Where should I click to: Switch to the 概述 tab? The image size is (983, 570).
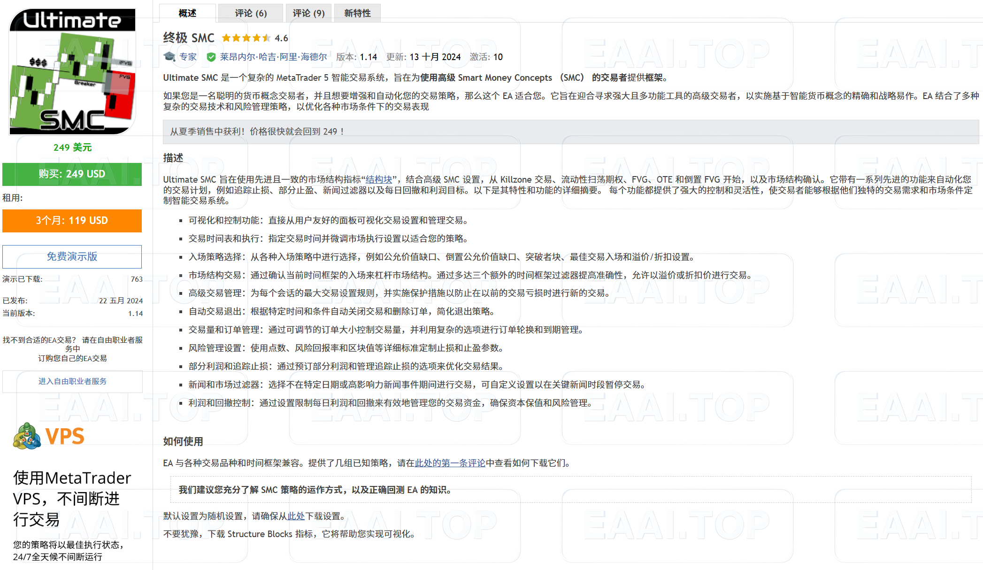[187, 13]
